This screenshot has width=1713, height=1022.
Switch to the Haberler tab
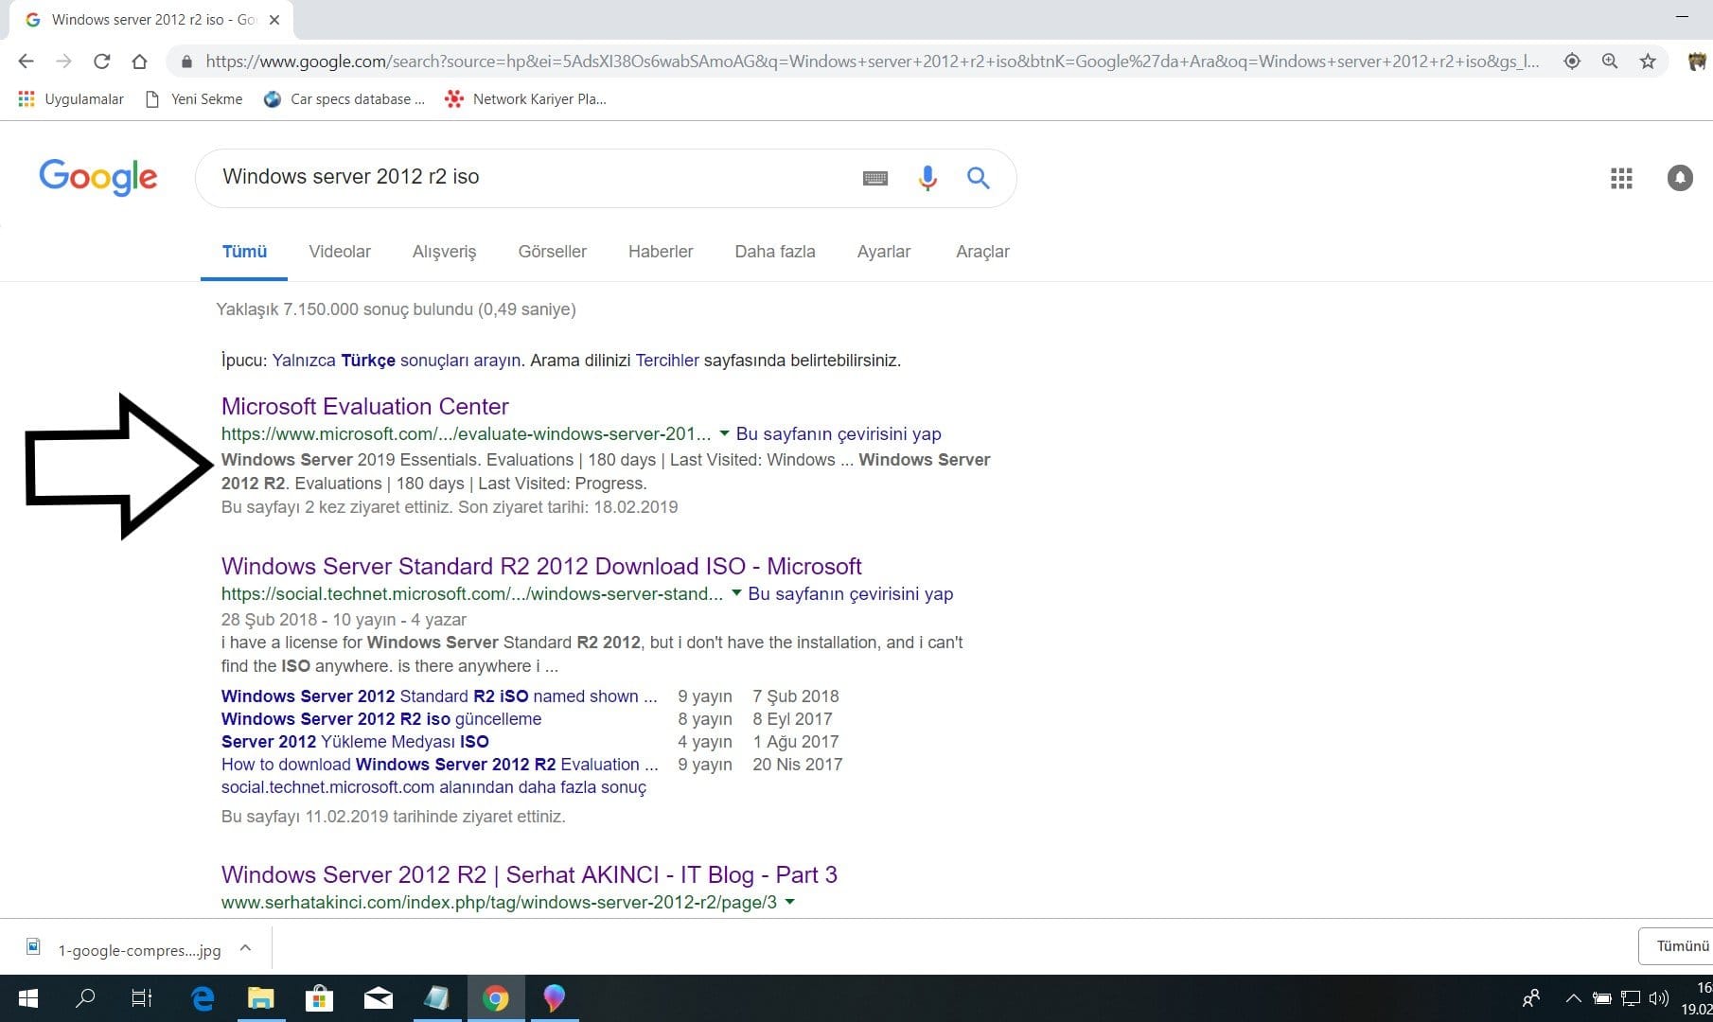click(x=661, y=252)
